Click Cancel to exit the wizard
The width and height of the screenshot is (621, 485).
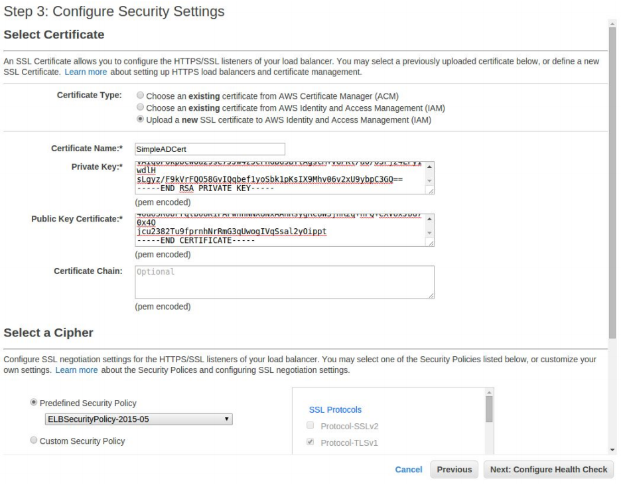(409, 469)
